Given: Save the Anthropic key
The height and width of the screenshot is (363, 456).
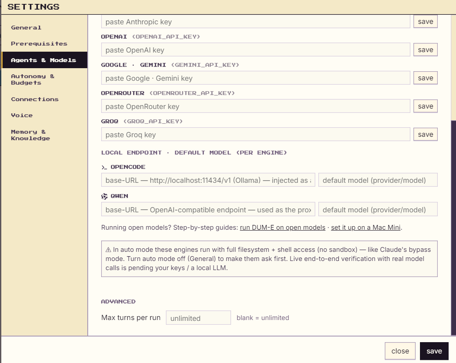Looking at the screenshot, I should (426, 22).
